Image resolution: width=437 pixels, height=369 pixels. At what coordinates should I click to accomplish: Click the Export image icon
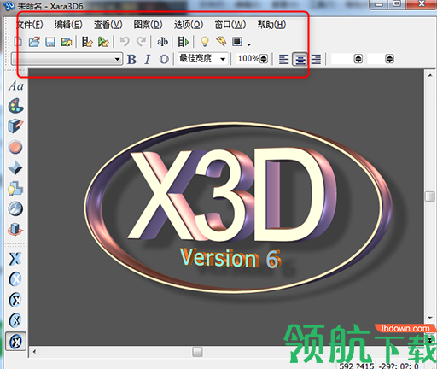[67, 42]
